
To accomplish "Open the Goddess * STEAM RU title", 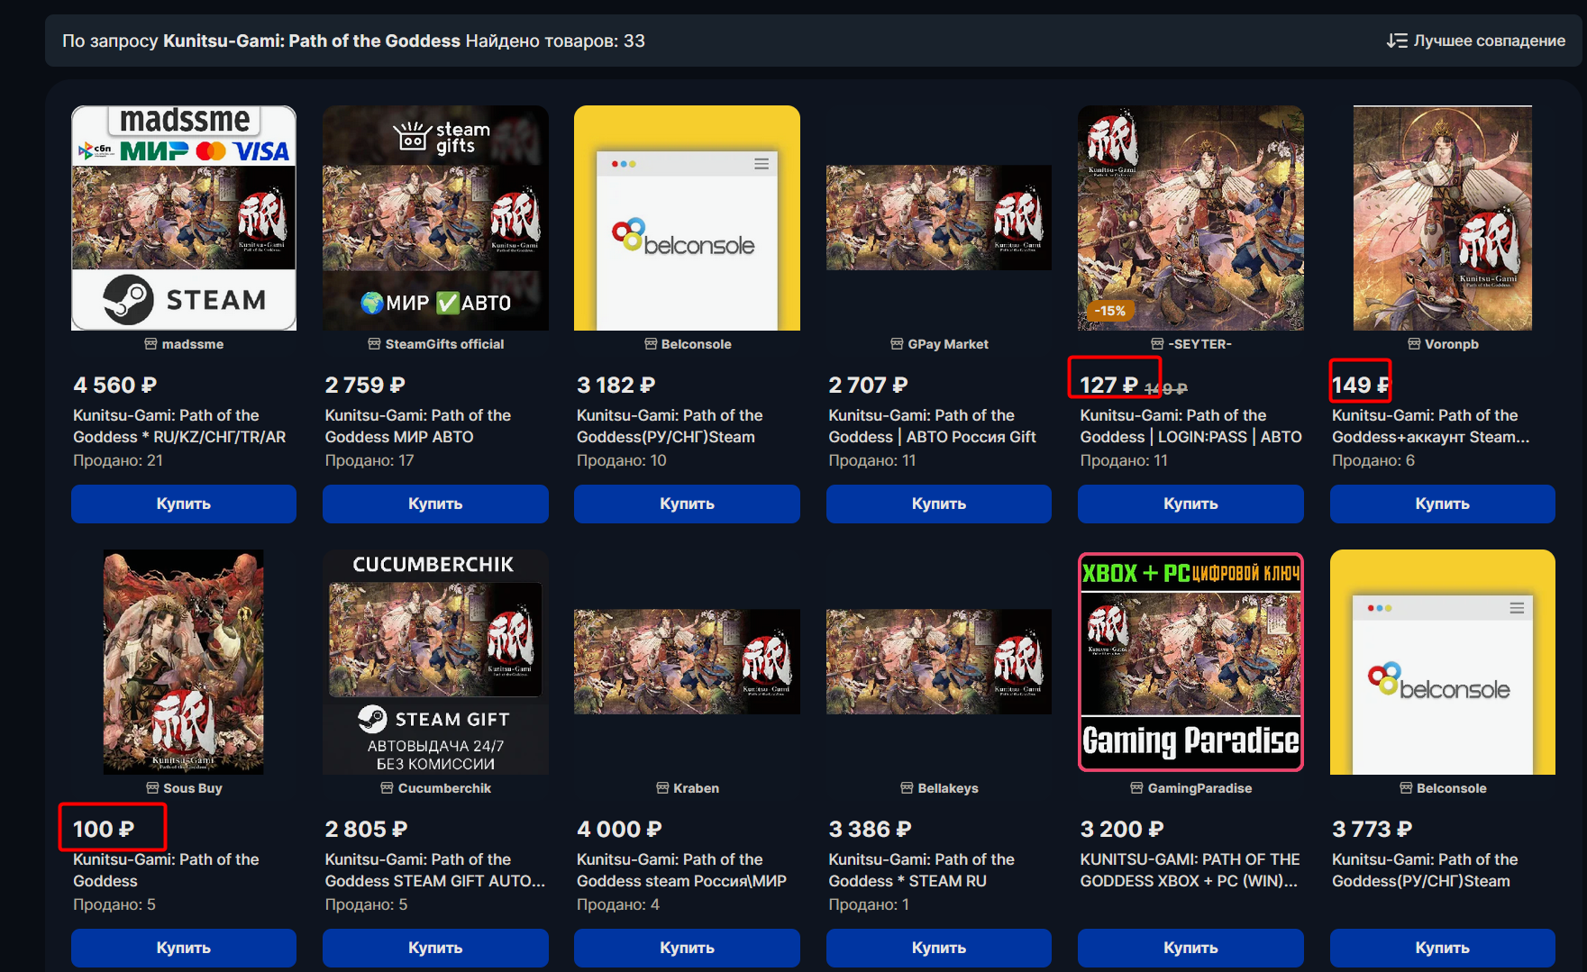I will tap(922, 870).
